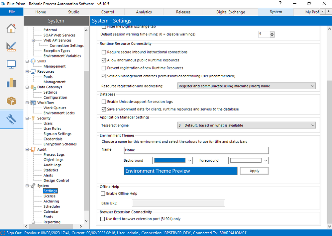Screen dimensions: 332x236
Task: Click the Sign Out power icon
Action: point(3,233)
